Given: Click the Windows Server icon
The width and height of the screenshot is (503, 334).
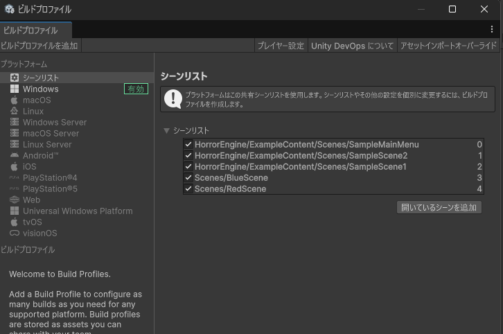Looking at the screenshot, I should coord(15,122).
